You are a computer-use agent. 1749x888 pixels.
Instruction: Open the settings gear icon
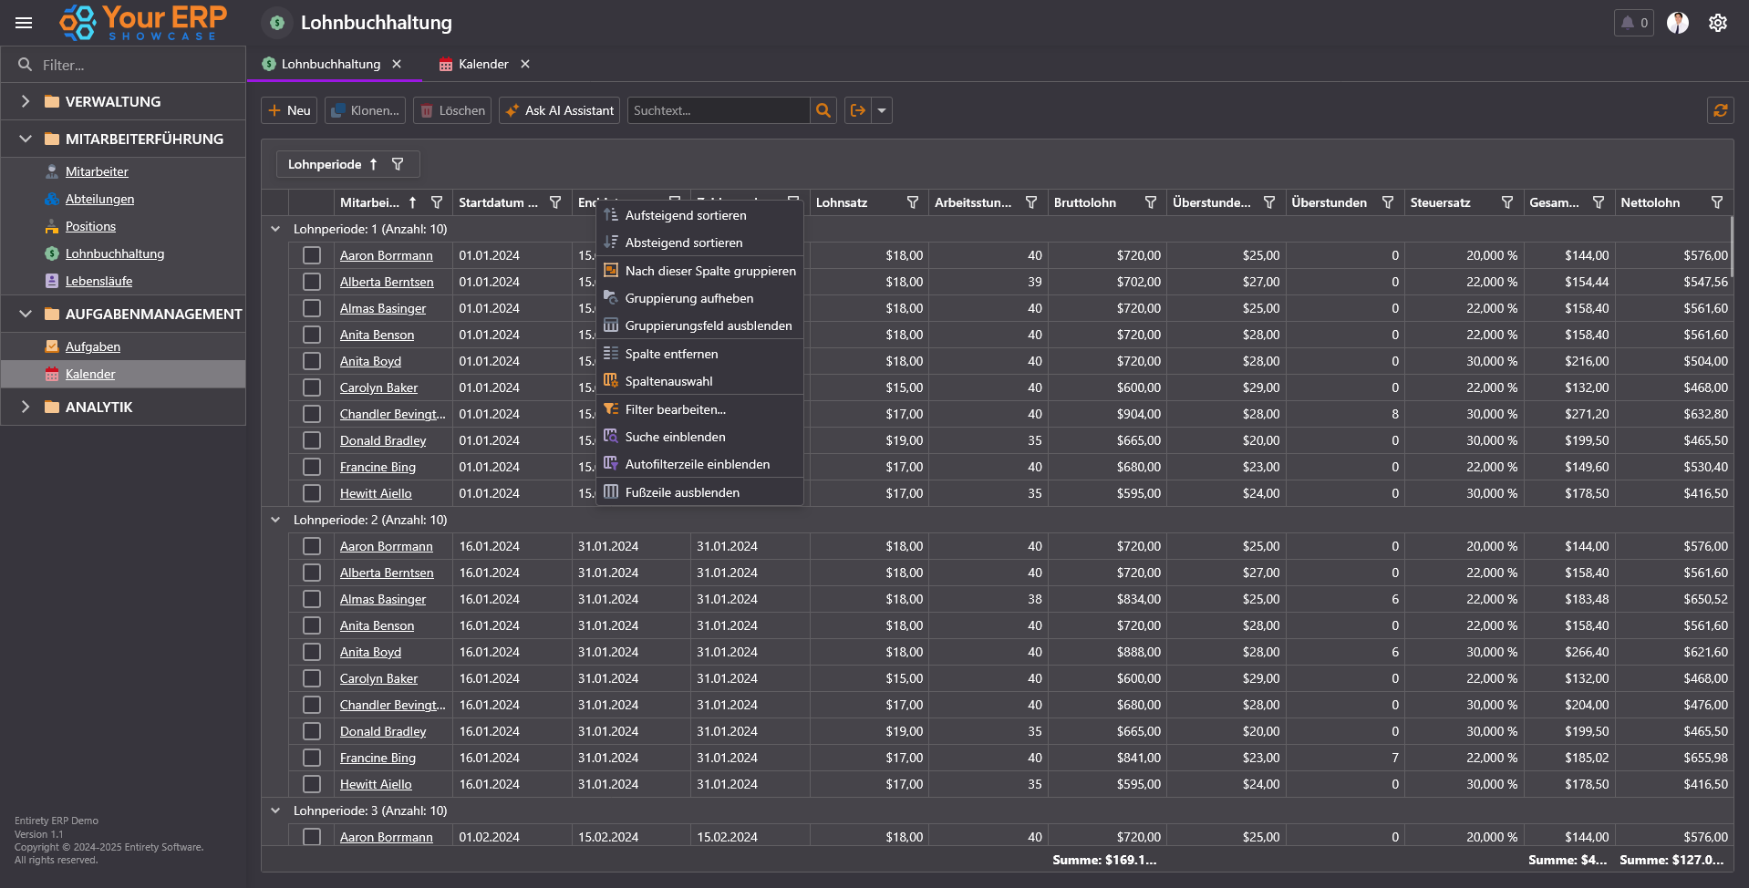point(1718,23)
